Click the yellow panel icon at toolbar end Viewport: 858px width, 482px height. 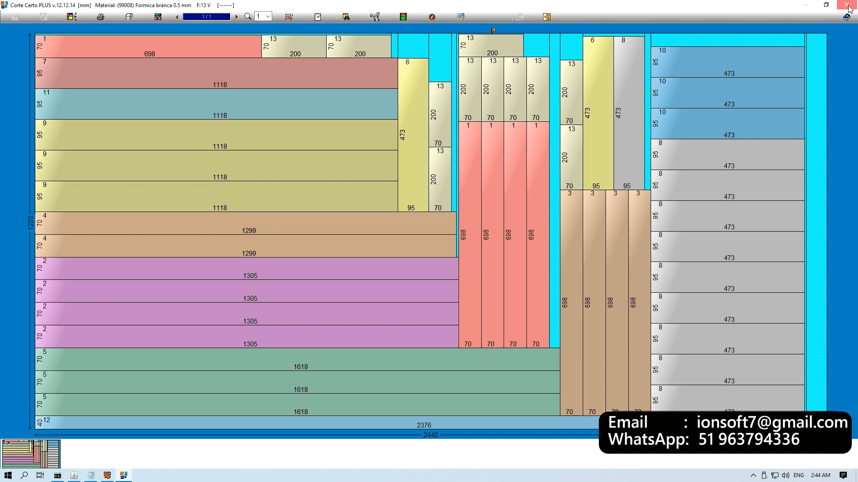(547, 17)
